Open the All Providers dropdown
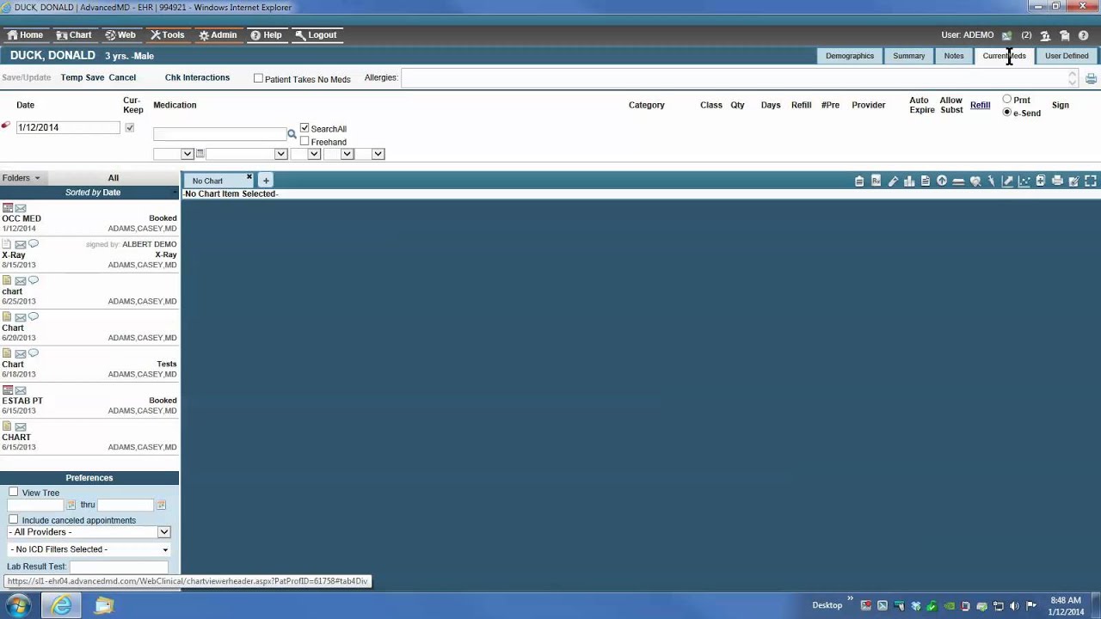Screen dimensions: 1101x619 tap(89, 532)
